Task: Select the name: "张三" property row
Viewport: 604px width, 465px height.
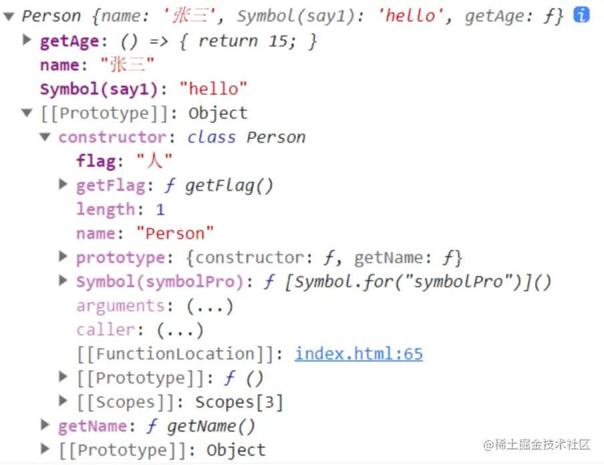Action: (97, 65)
